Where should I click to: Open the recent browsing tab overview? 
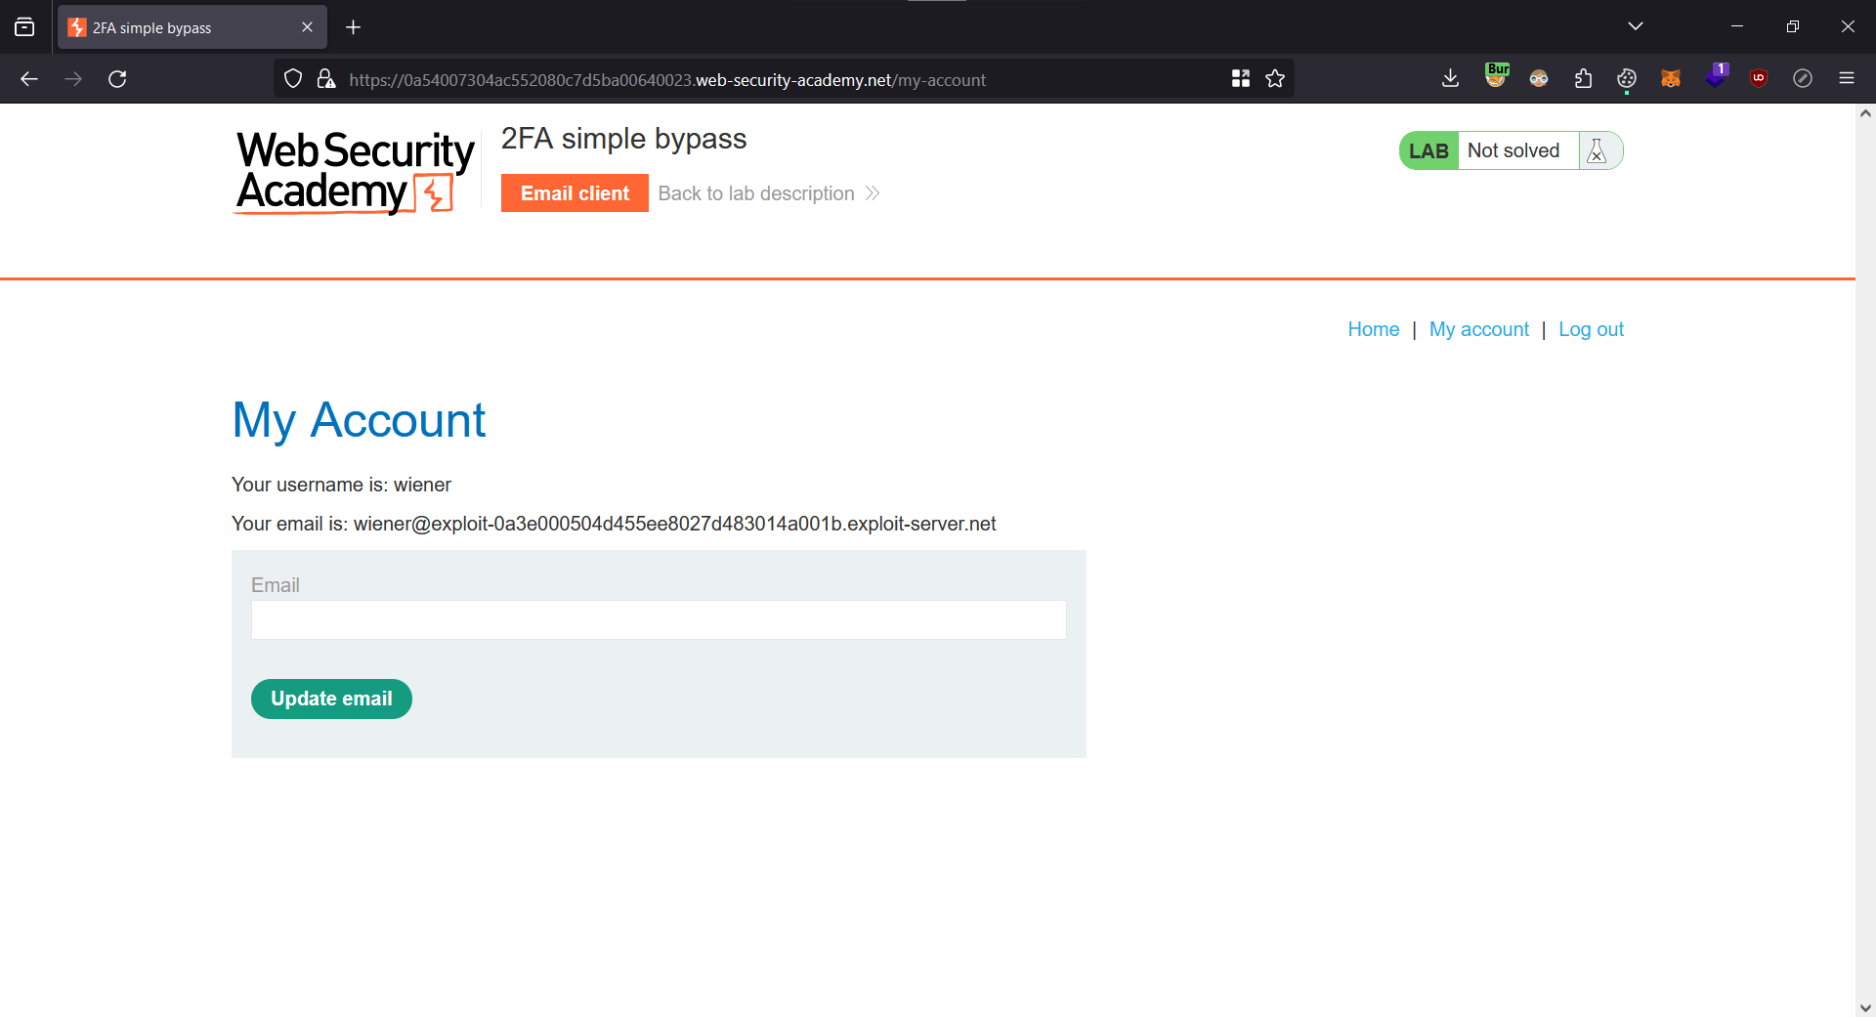coord(24,27)
